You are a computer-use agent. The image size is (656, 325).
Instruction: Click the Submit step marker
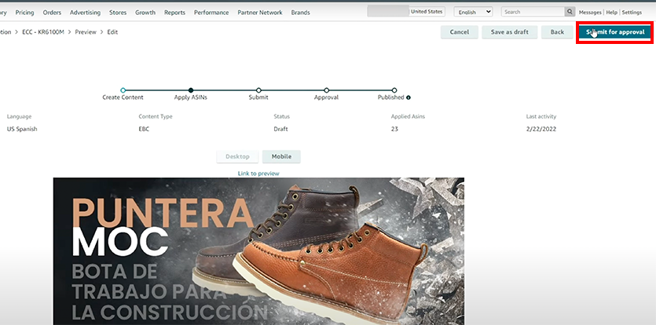(258, 90)
